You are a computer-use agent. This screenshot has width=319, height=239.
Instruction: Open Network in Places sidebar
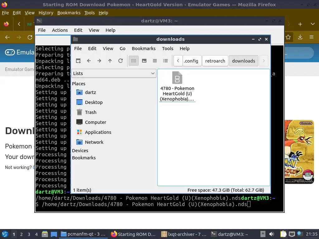point(90,142)
